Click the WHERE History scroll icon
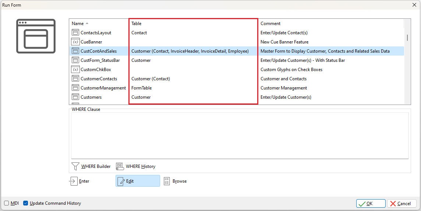The width and height of the screenshot is (421, 211). (120, 166)
